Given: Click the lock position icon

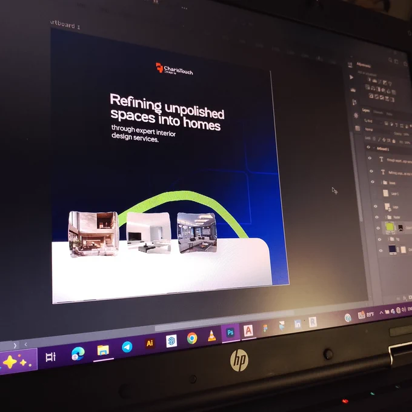Looking at the screenshot, I should pyautogui.click(x=384, y=140).
